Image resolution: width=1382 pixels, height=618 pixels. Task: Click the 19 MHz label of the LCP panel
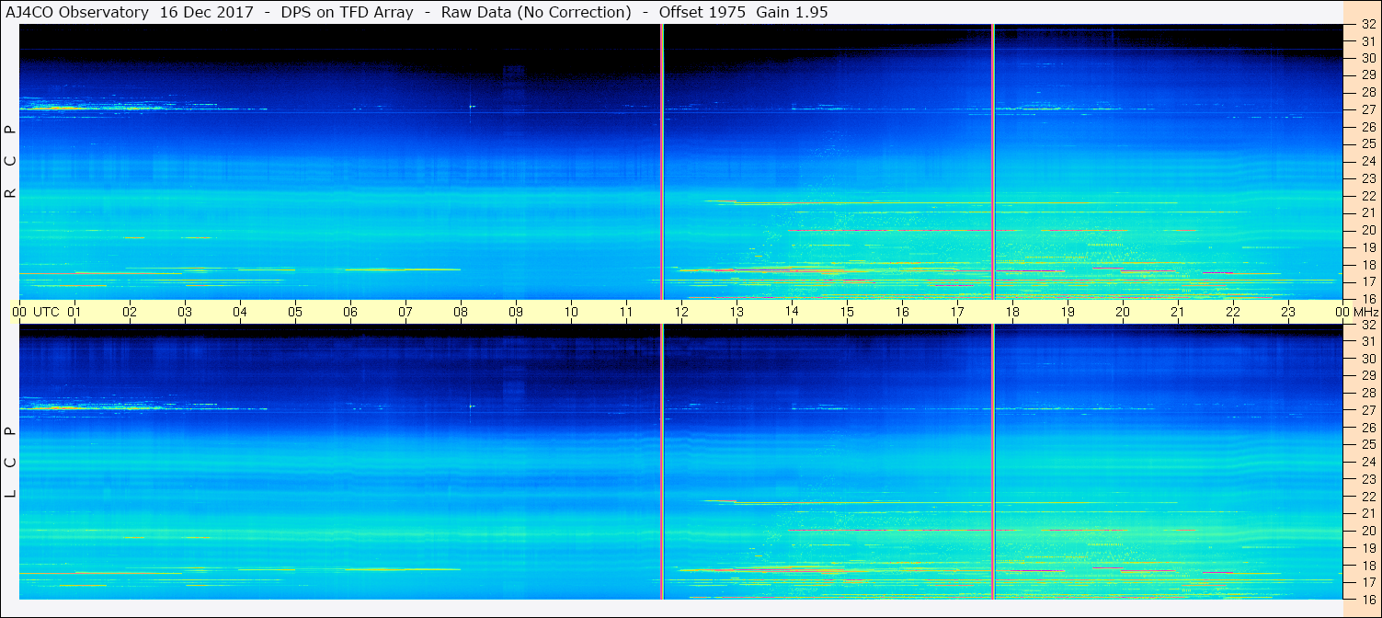[1367, 548]
